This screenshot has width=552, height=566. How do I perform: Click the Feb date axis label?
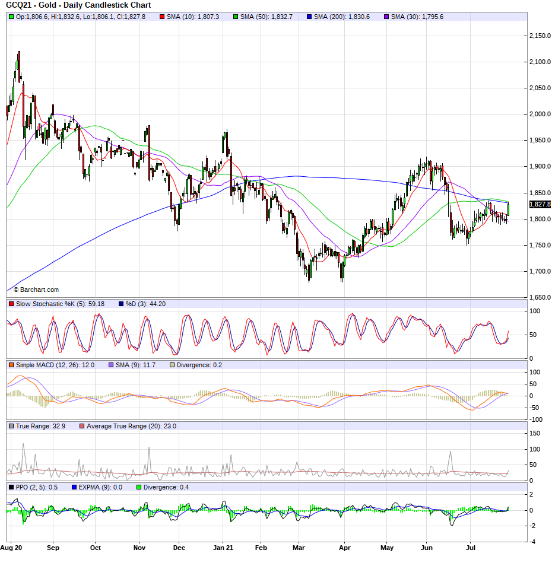[x=261, y=548]
